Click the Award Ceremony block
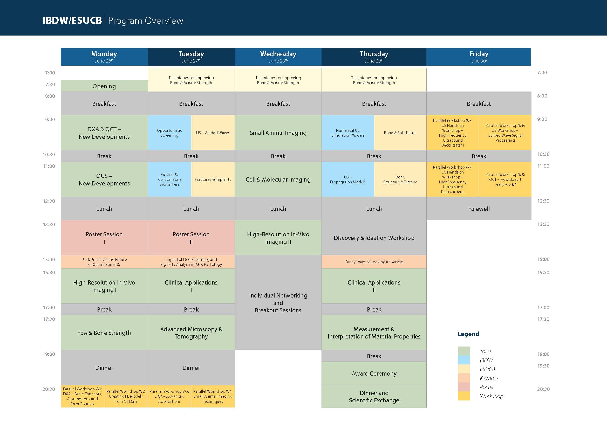The image size is (607, 429). 374,373
